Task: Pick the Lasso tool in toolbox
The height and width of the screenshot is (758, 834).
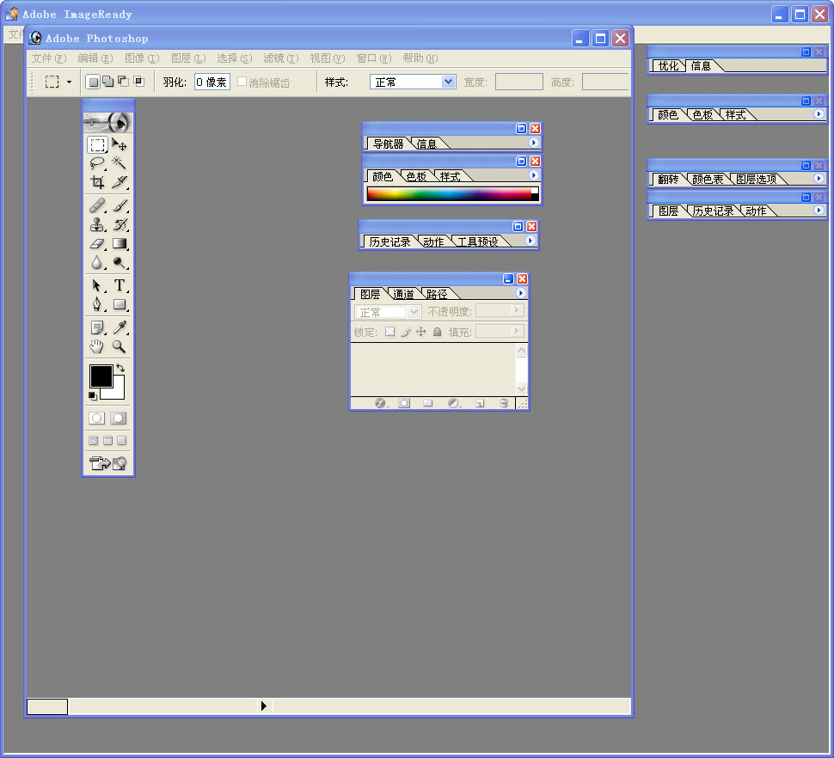Action: pyautogui.click(x=97, y=162)
